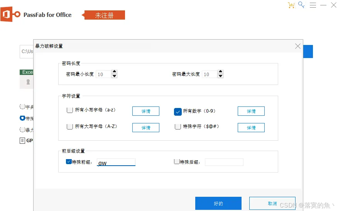Open 详情 for all digits
This screenshot has height=211, width=338.
point(251,111)
